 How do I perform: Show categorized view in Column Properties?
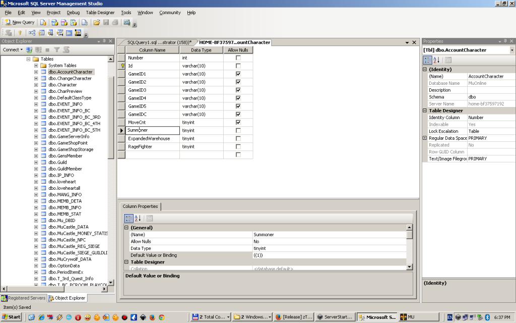point(128,219)
